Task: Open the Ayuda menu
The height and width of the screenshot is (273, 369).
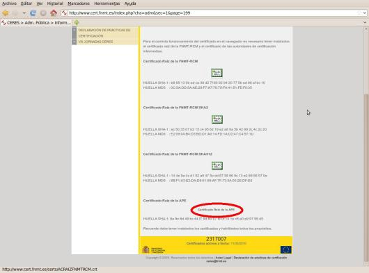Action: click(x=130, y=3)
